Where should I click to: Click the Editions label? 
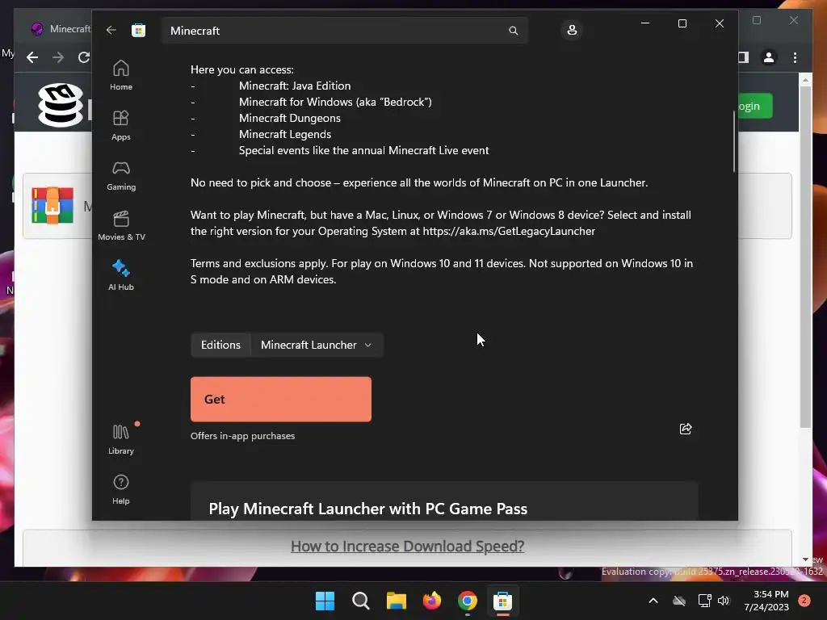coord(220,345)
